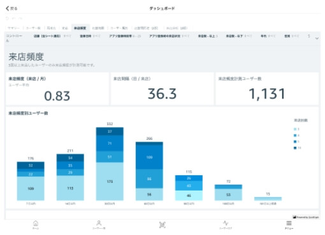
Task: Open the 店舗 (全シート適応) filter dropdown
Action: click(52, 36)
